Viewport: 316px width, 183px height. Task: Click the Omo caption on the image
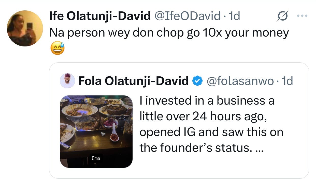pyautogui.click(x=96, y=158)
